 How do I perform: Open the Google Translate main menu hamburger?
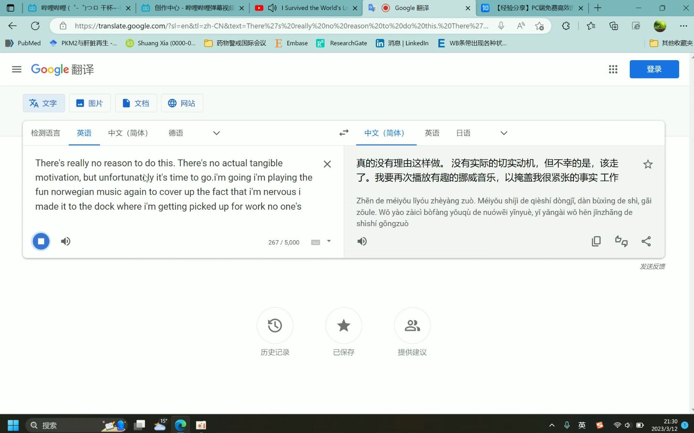click(16, 69)
